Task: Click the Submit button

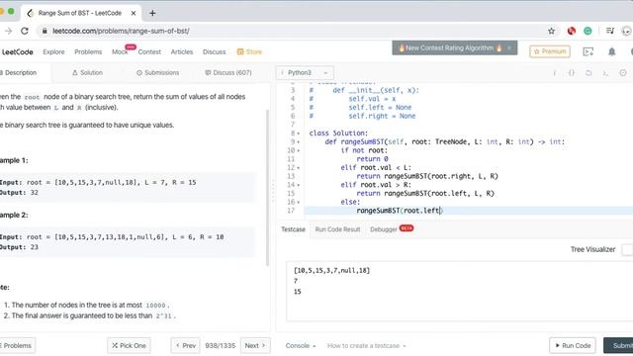Action: tap(618, 345)
